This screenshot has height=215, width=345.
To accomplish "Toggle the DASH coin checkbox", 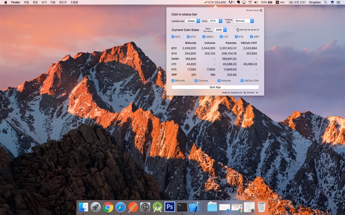I will tap(204, 37).
